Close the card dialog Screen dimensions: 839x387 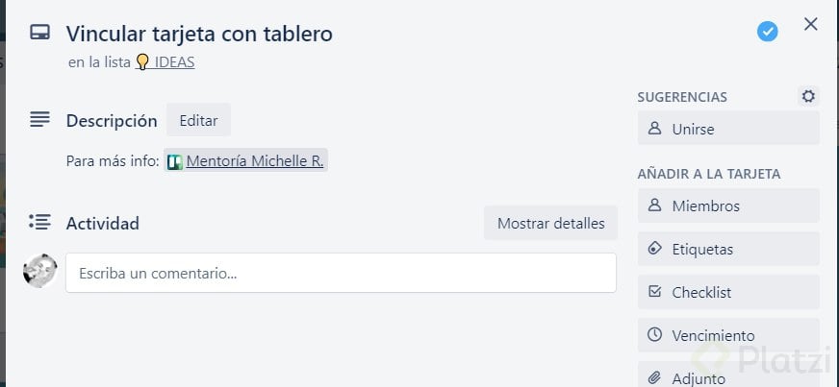(x=810, y=25)
